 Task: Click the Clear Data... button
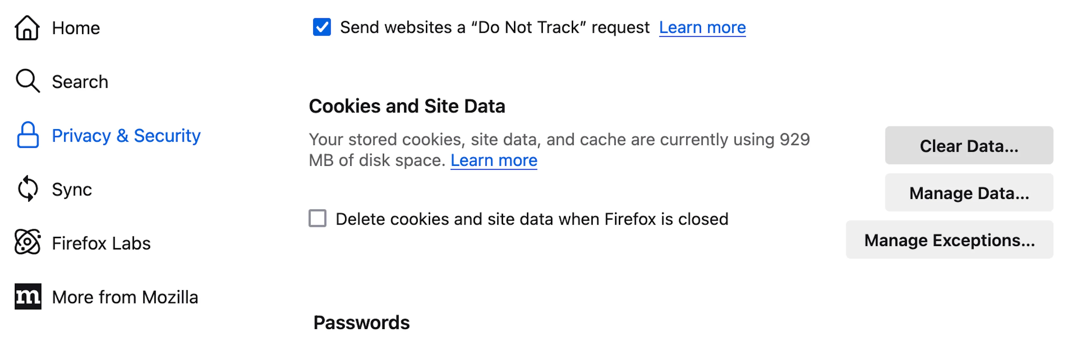point(969,145)
